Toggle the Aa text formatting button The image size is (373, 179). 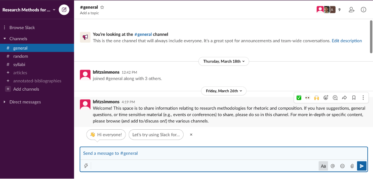coord(323,166)
